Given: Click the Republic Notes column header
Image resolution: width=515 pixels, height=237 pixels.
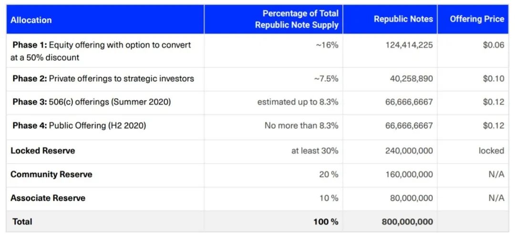Looking at the screenshot, I should (403, 19).
